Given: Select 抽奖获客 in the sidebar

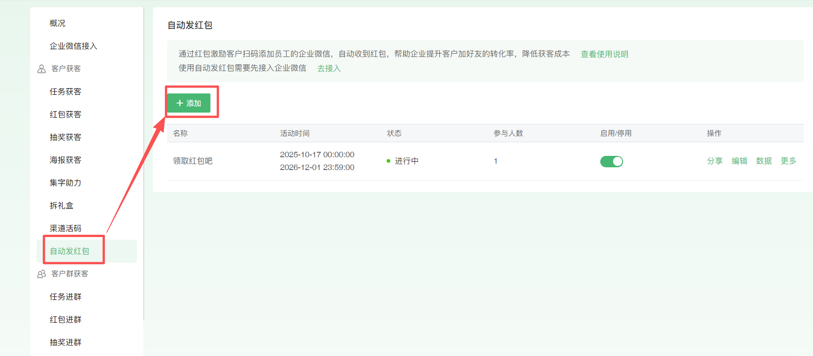Looking at the screenshot, I should tap(65, 137).
